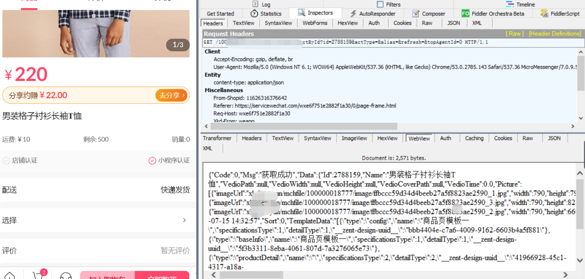Open response HexView tab
Screen dimensions: 585x279
tap(387, 138)
